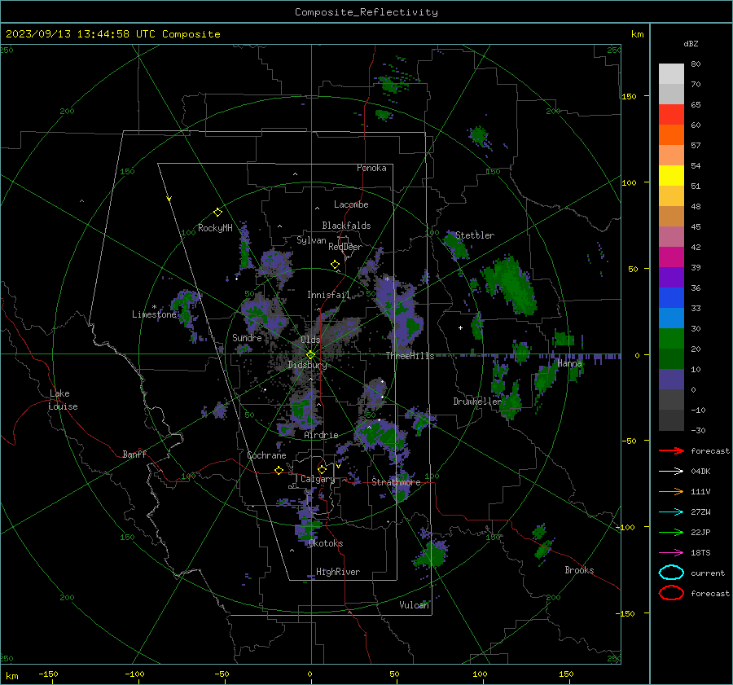
Task: Click the Lake Louise map label
Action: (63, 400)
